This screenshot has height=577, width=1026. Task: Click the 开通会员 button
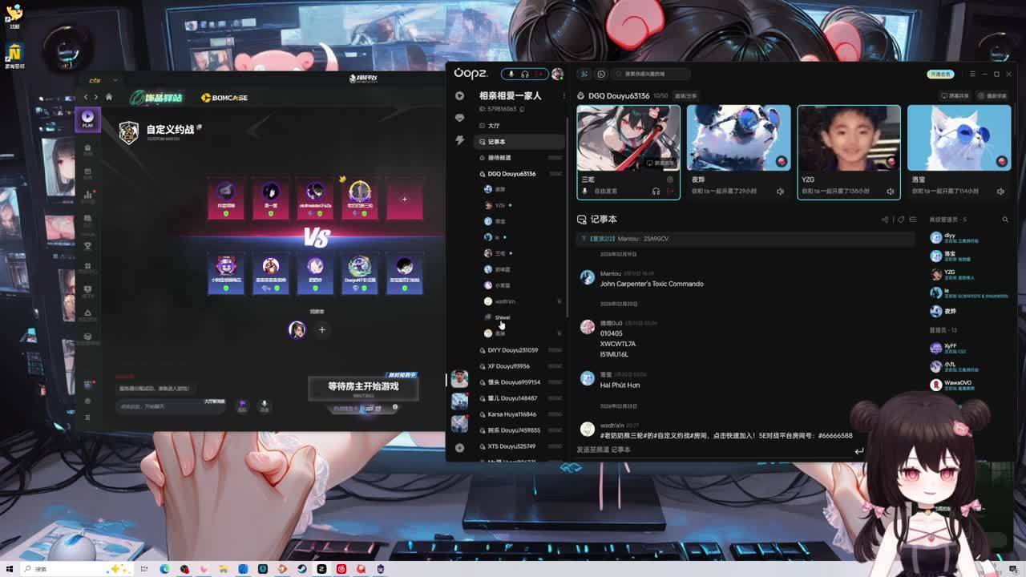(x=939, y=74)
